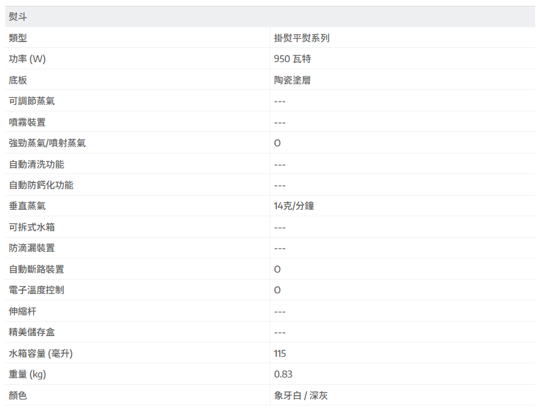Click the 強勁蒸氣/噴射蒸氣 label
This screenshot has width=541, height=417.
click(47, 143)
